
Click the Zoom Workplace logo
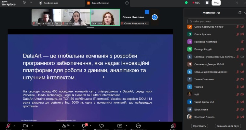(x=8, y=3)
